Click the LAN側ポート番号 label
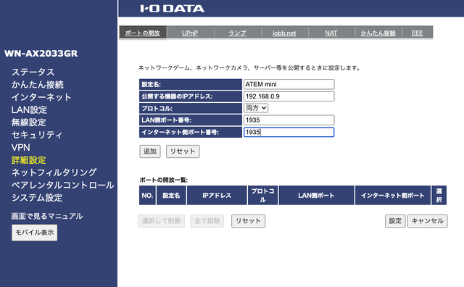Screen dimensions: 464x287 (x=191, y=120)
